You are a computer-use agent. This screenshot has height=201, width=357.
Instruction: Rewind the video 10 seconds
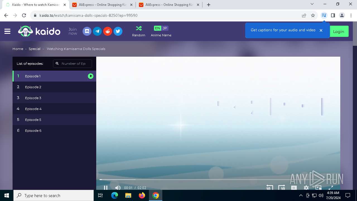tap(269, 188)
